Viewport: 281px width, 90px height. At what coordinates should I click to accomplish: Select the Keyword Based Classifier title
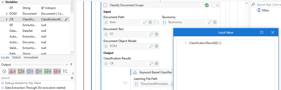[156, 72]
